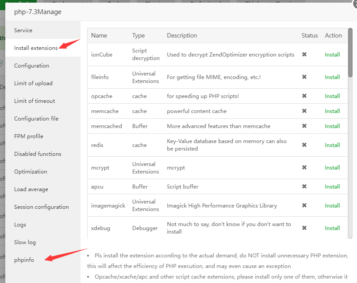The image size is (357, 283).
Task: Install the ionCube extension
Action: [x=332, y=55]
